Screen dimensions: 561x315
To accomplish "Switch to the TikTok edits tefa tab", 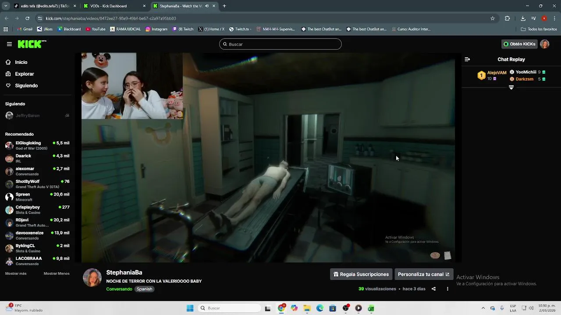I will click(45, 6).
